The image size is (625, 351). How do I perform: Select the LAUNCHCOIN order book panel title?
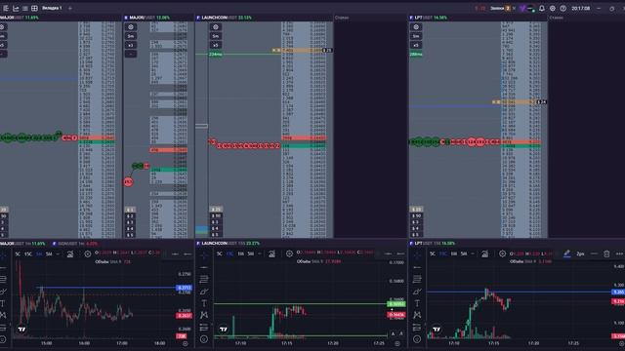[224, 18]
